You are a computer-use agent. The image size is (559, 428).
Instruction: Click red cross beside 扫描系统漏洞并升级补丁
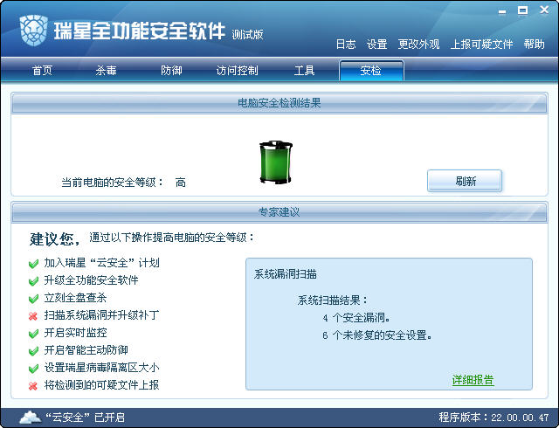(x=33, y=316)
